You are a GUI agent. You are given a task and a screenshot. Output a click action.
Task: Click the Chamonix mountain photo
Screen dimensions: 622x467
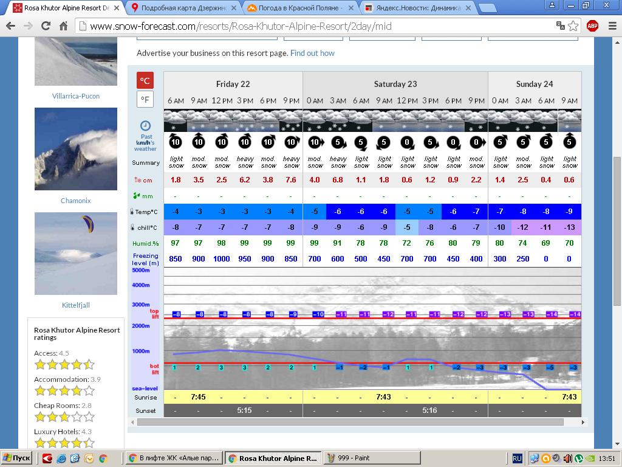tap(76, 149)
